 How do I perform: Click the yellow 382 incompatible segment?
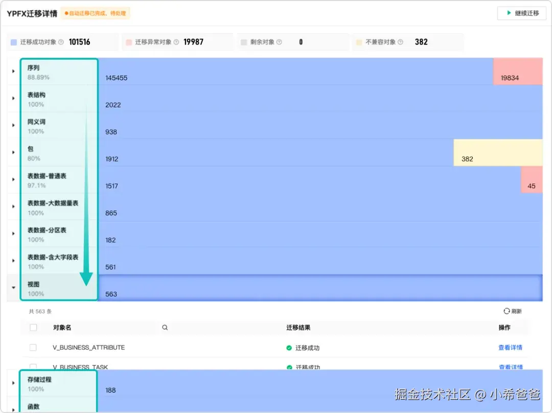pyautogui.click(x=498, y=152)
